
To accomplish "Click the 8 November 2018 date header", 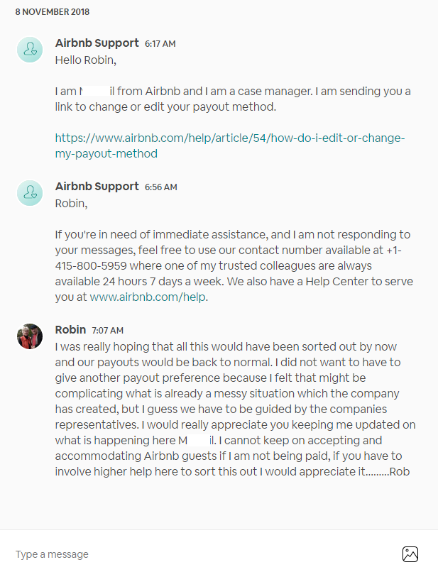I will 53,12.
